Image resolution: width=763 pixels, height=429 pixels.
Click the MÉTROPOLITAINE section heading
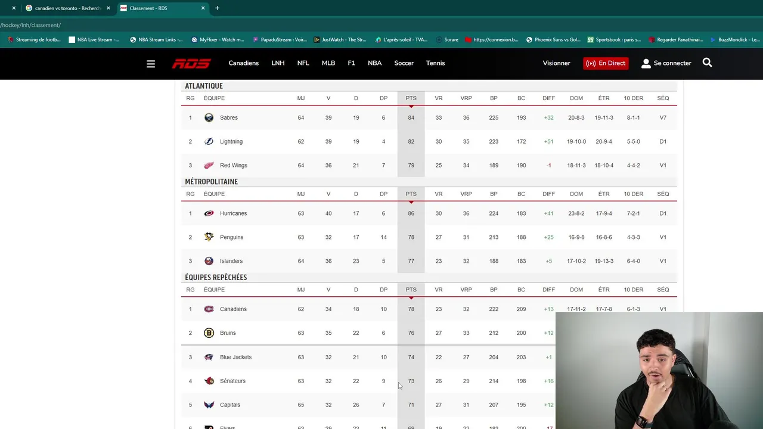(x=211, y=182)
